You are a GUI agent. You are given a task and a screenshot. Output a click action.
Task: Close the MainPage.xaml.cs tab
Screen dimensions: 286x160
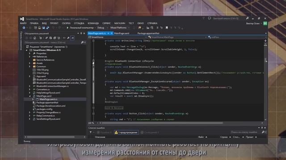click(x=112, y=33)
